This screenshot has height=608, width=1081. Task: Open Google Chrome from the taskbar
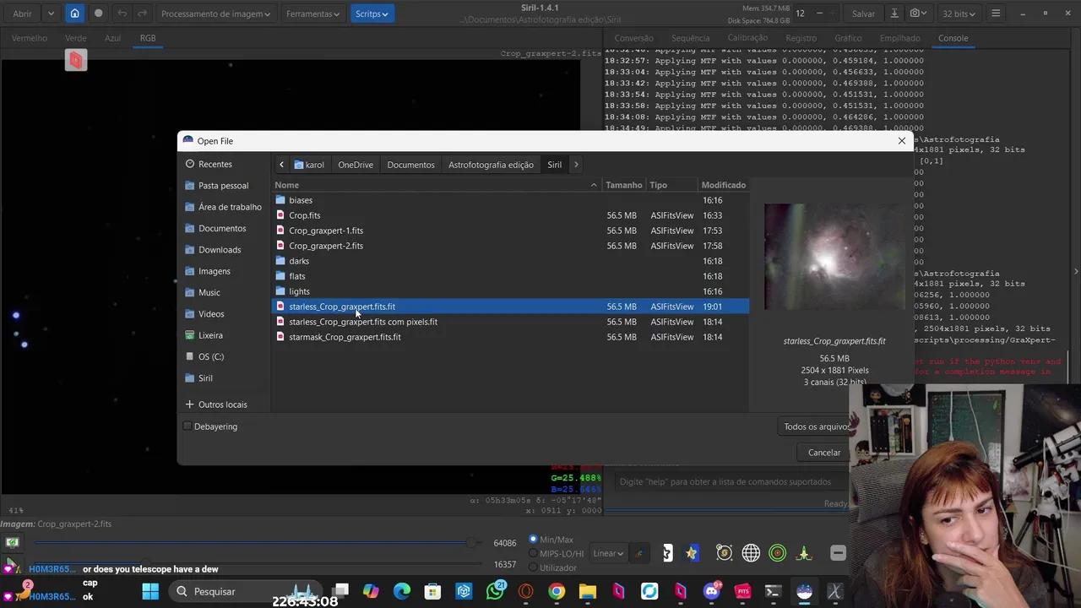(x=557, y=591)
